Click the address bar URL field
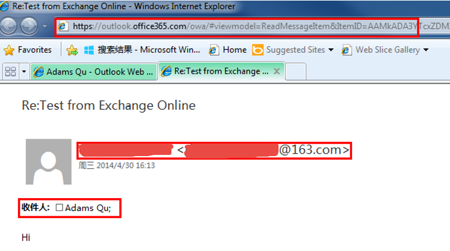Image resolution: width=450 pixels, height=251 pixels. tap(237, 26)
